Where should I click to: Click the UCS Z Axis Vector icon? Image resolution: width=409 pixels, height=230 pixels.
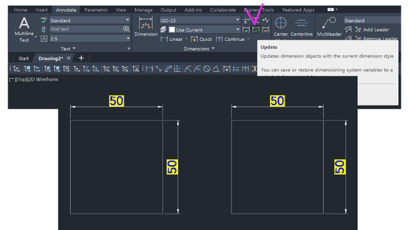point(86,69)
